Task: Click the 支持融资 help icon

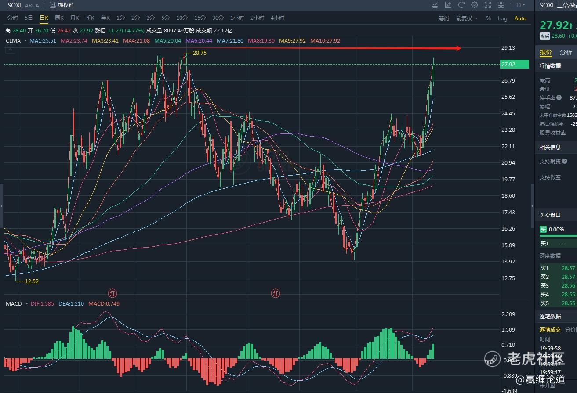Action: 564,162
